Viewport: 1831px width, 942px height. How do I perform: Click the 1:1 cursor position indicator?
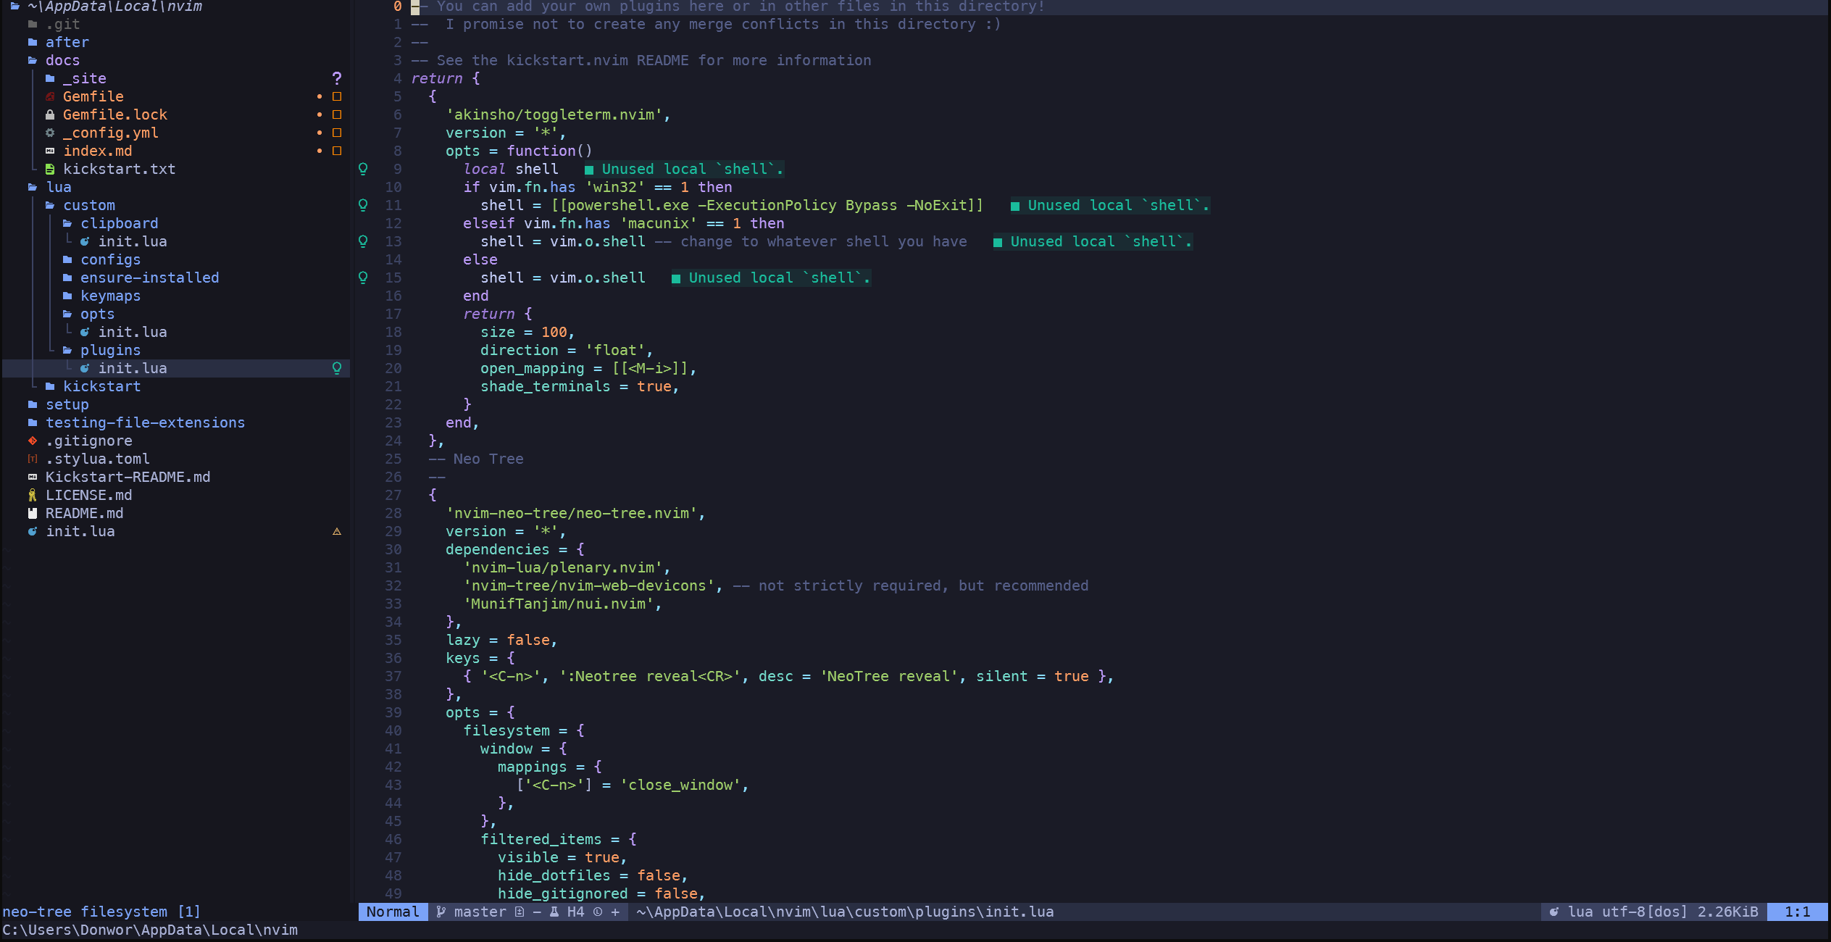click(1798, 912)
